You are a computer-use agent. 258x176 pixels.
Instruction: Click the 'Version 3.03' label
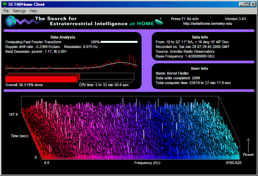tap(235, 19)
